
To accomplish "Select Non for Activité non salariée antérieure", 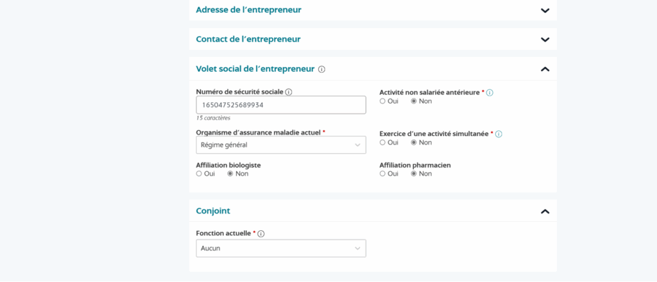I will coord(414,101).
